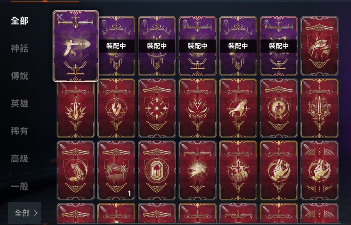Show 高級 rarity cards
Screen dimensions: 351x225
pos(20,159)
